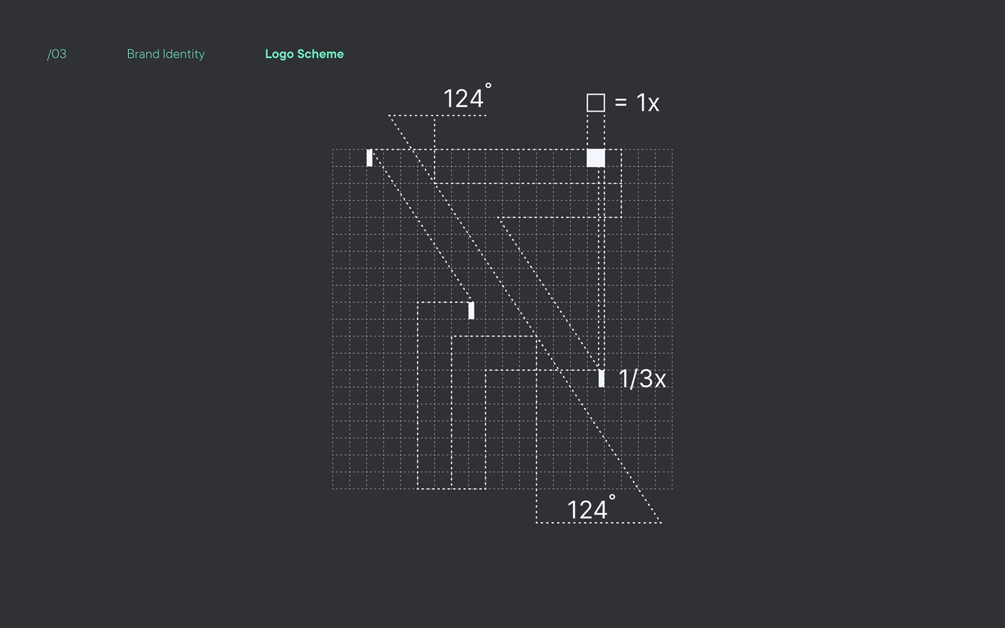Image resolution: width=1005 pixels, height=628 pixels.
Task: Click the outlined square legend icon
Action: tap(596, 103)
